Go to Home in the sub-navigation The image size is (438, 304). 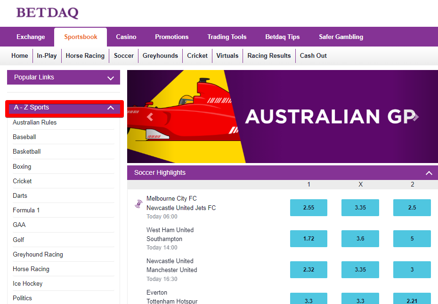coord(20,56)
